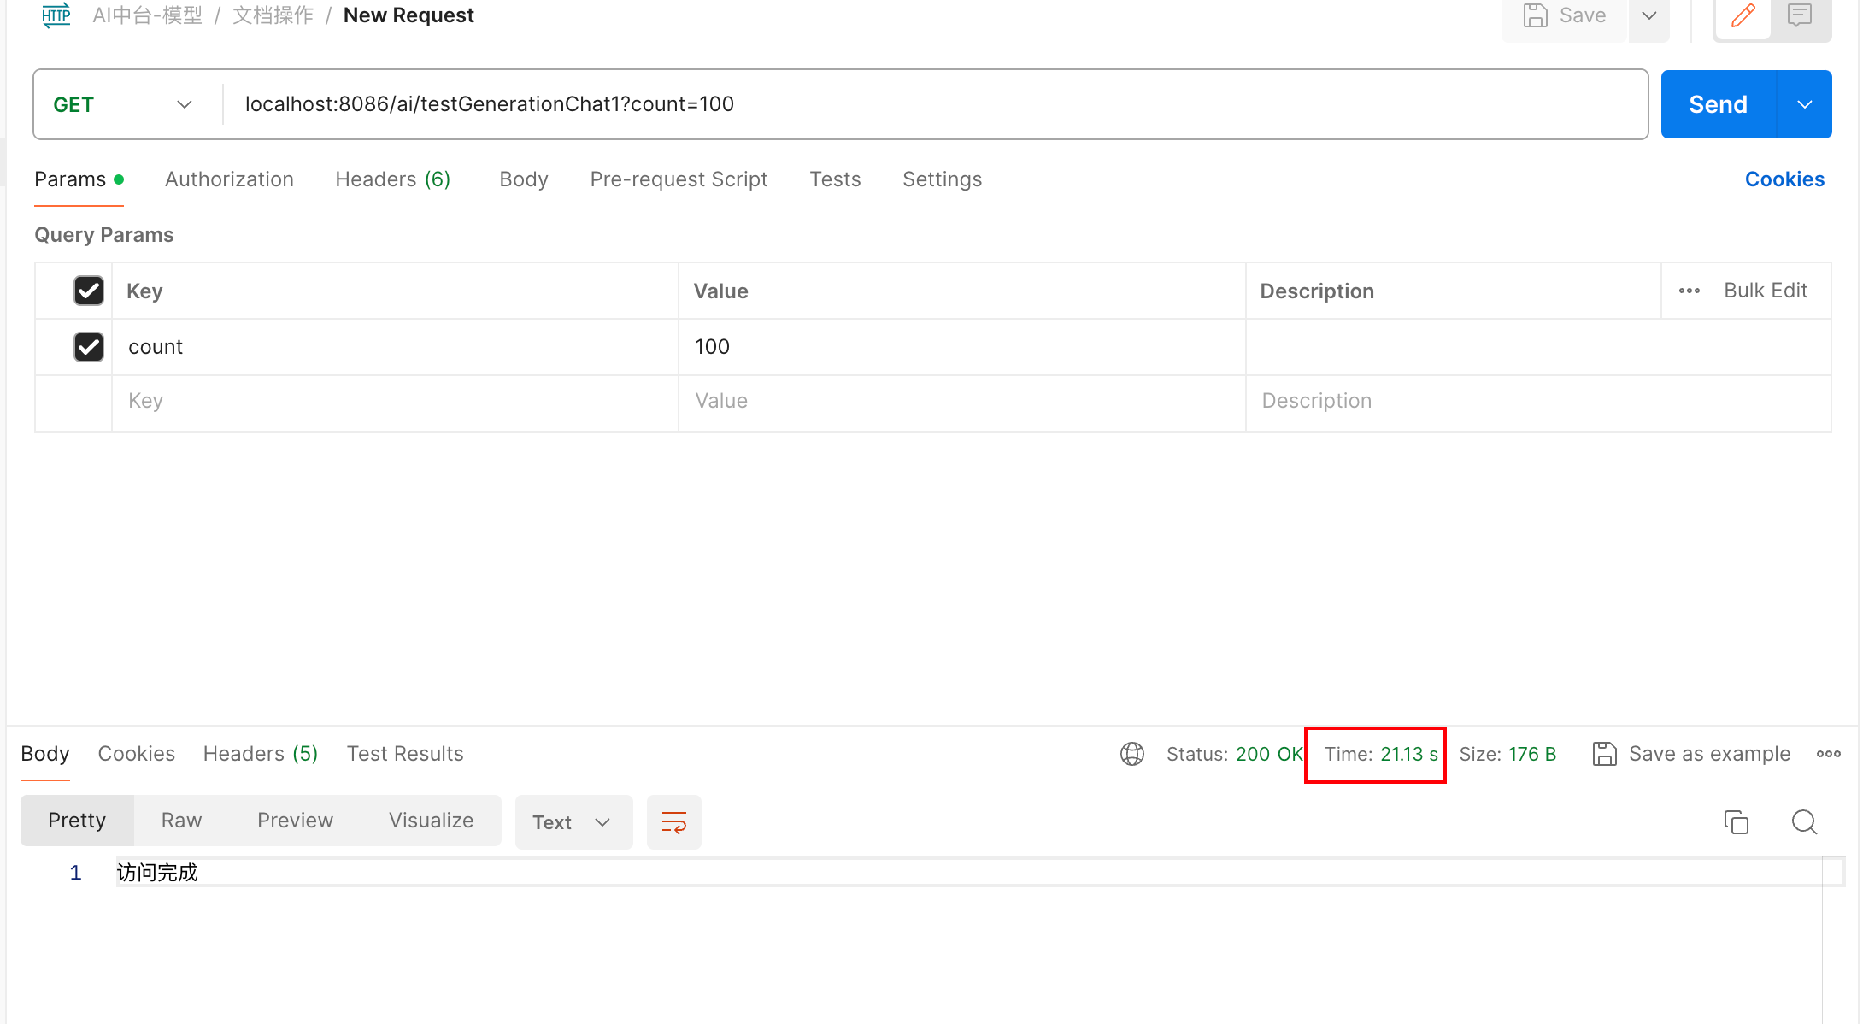Open the Cookies link
This screenshot has width=1863, height=1024.
tap(1784, 179)
